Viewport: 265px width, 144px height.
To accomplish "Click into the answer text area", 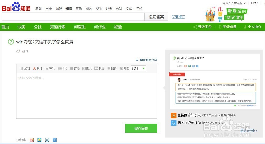I will click(x=87, y=96).
